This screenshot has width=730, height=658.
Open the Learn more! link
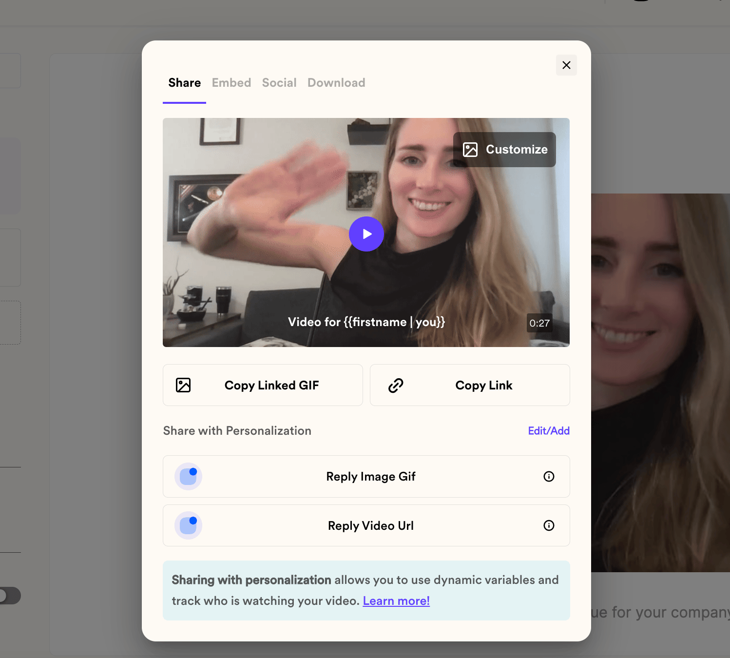[396, 601]
